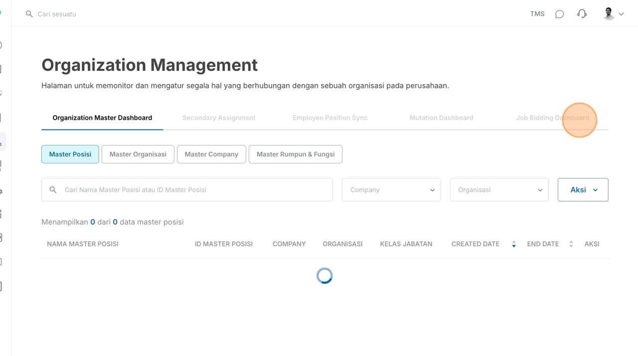Switch to the Secondary Assignment tab
The image size is (638, 356).
(219, 118)
